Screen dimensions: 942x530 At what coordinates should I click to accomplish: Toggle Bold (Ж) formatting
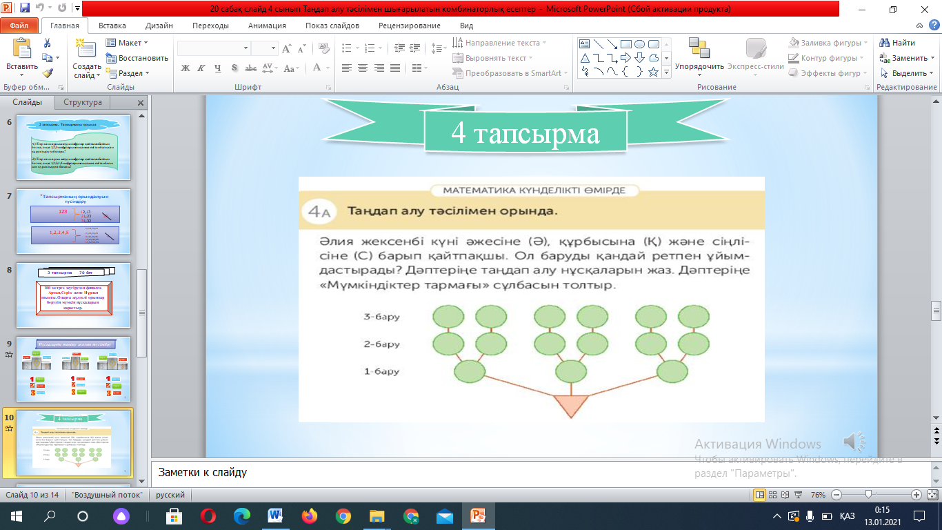[x=185, y=68]
